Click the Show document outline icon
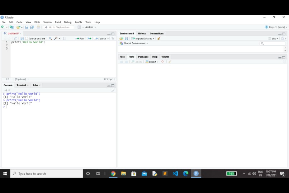The width and height of the screenshot is (289, 193). click(113, 38)
